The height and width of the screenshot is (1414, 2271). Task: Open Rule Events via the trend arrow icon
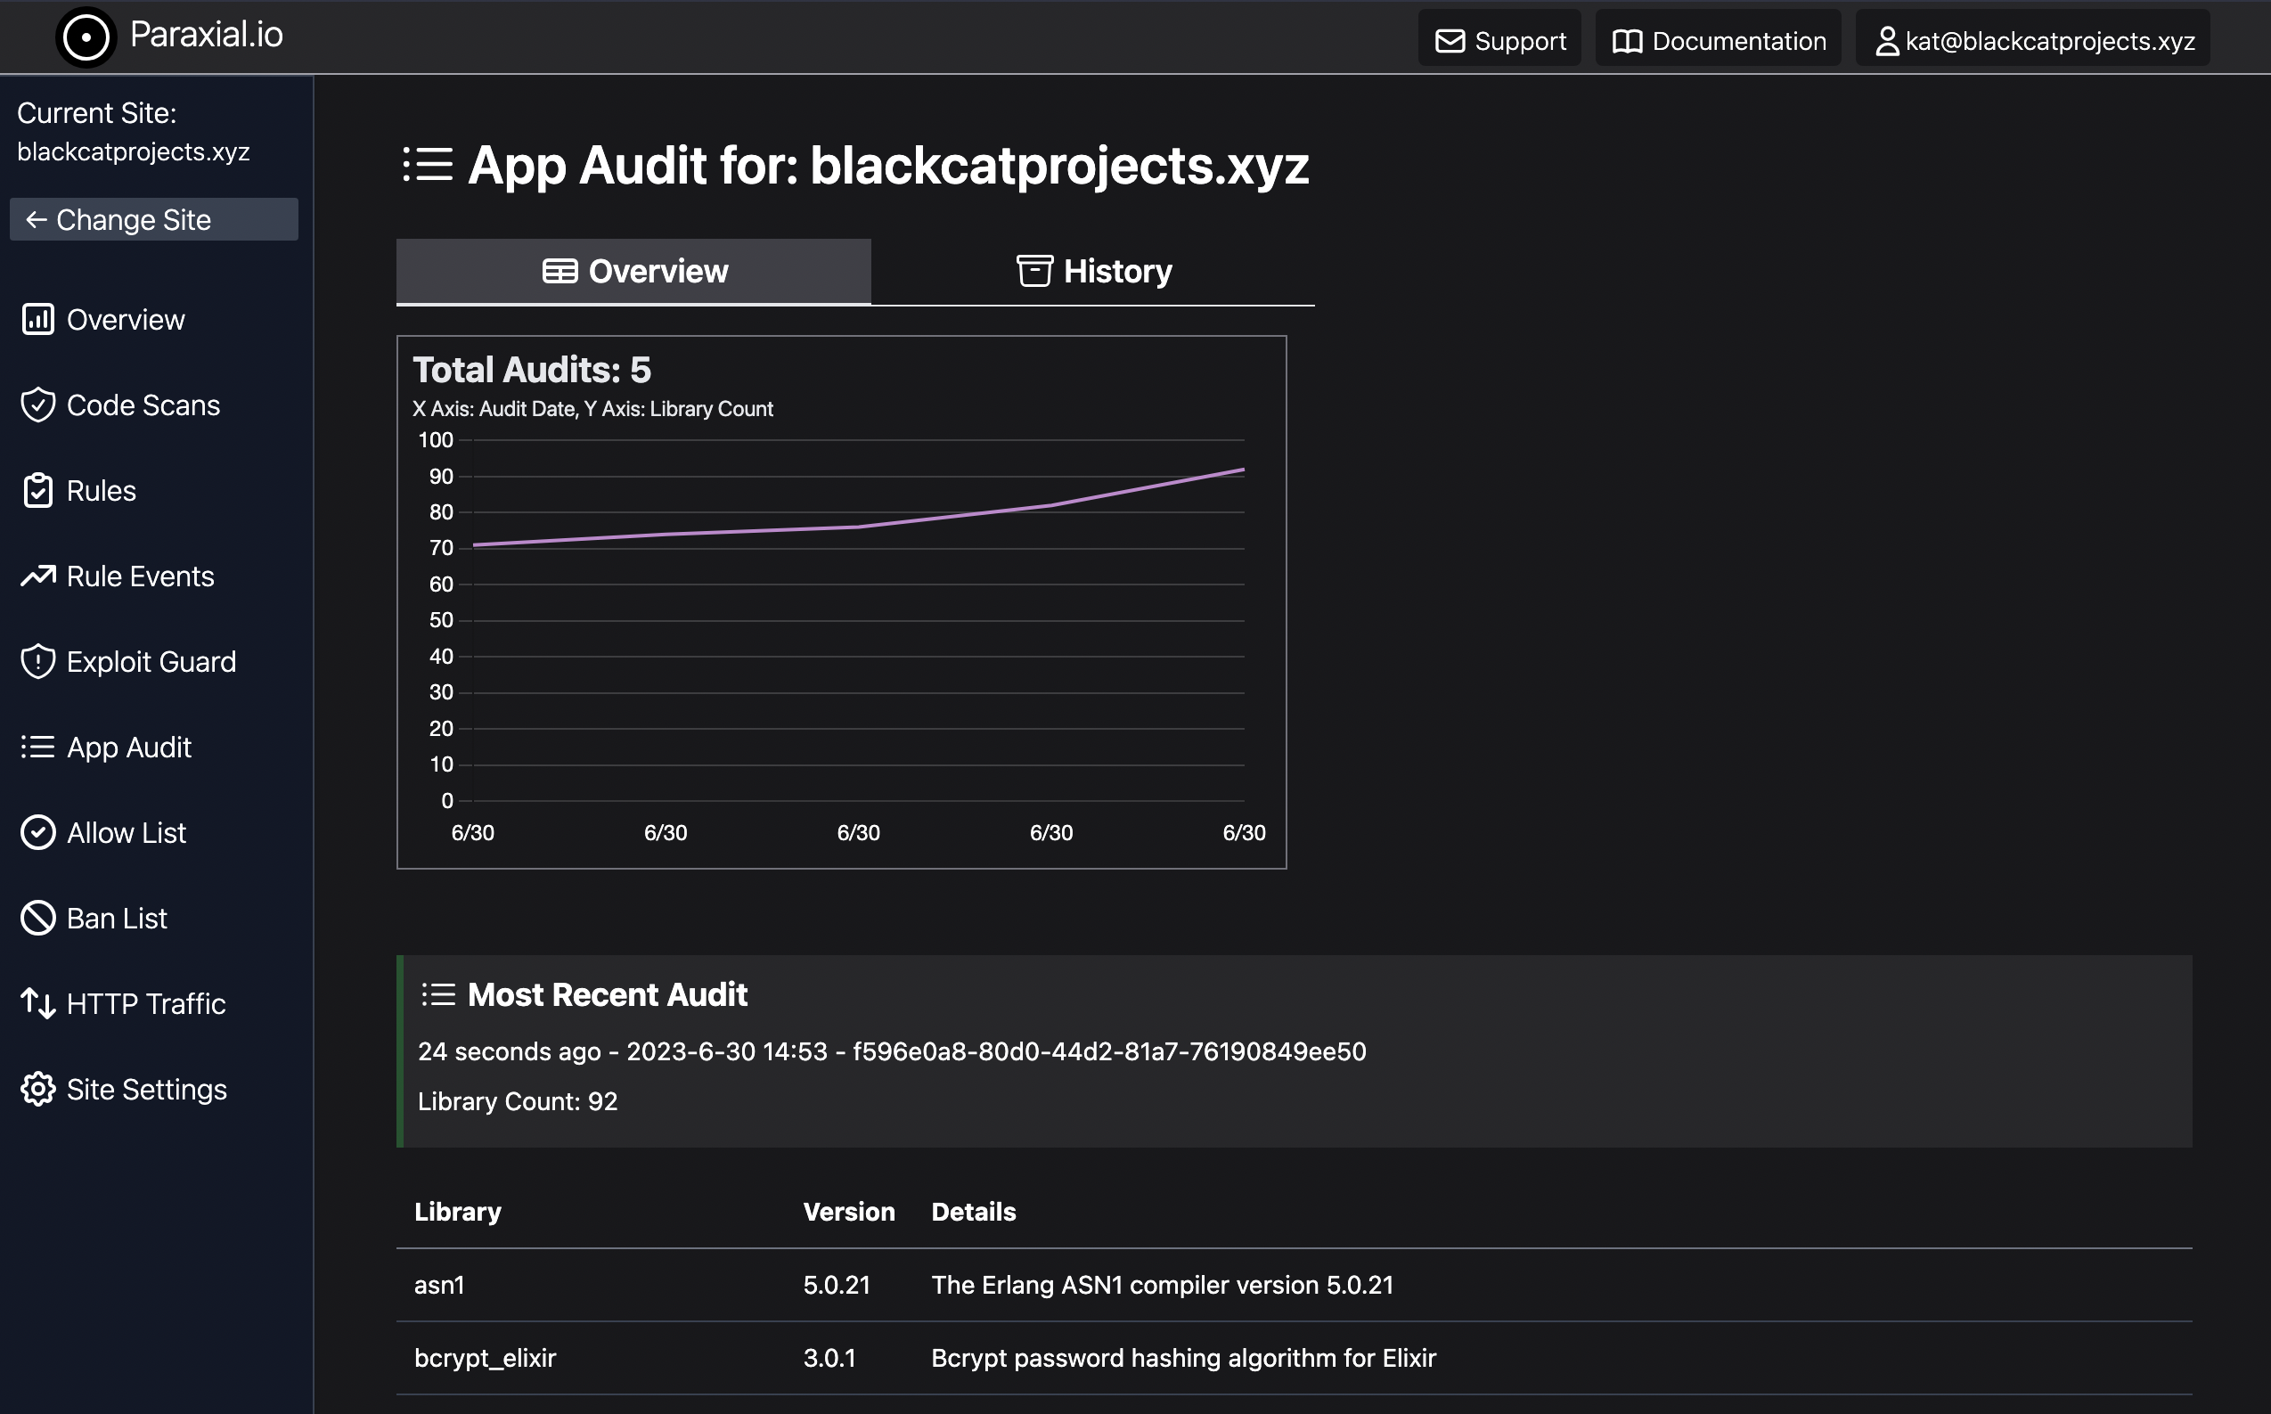[37, 576]
